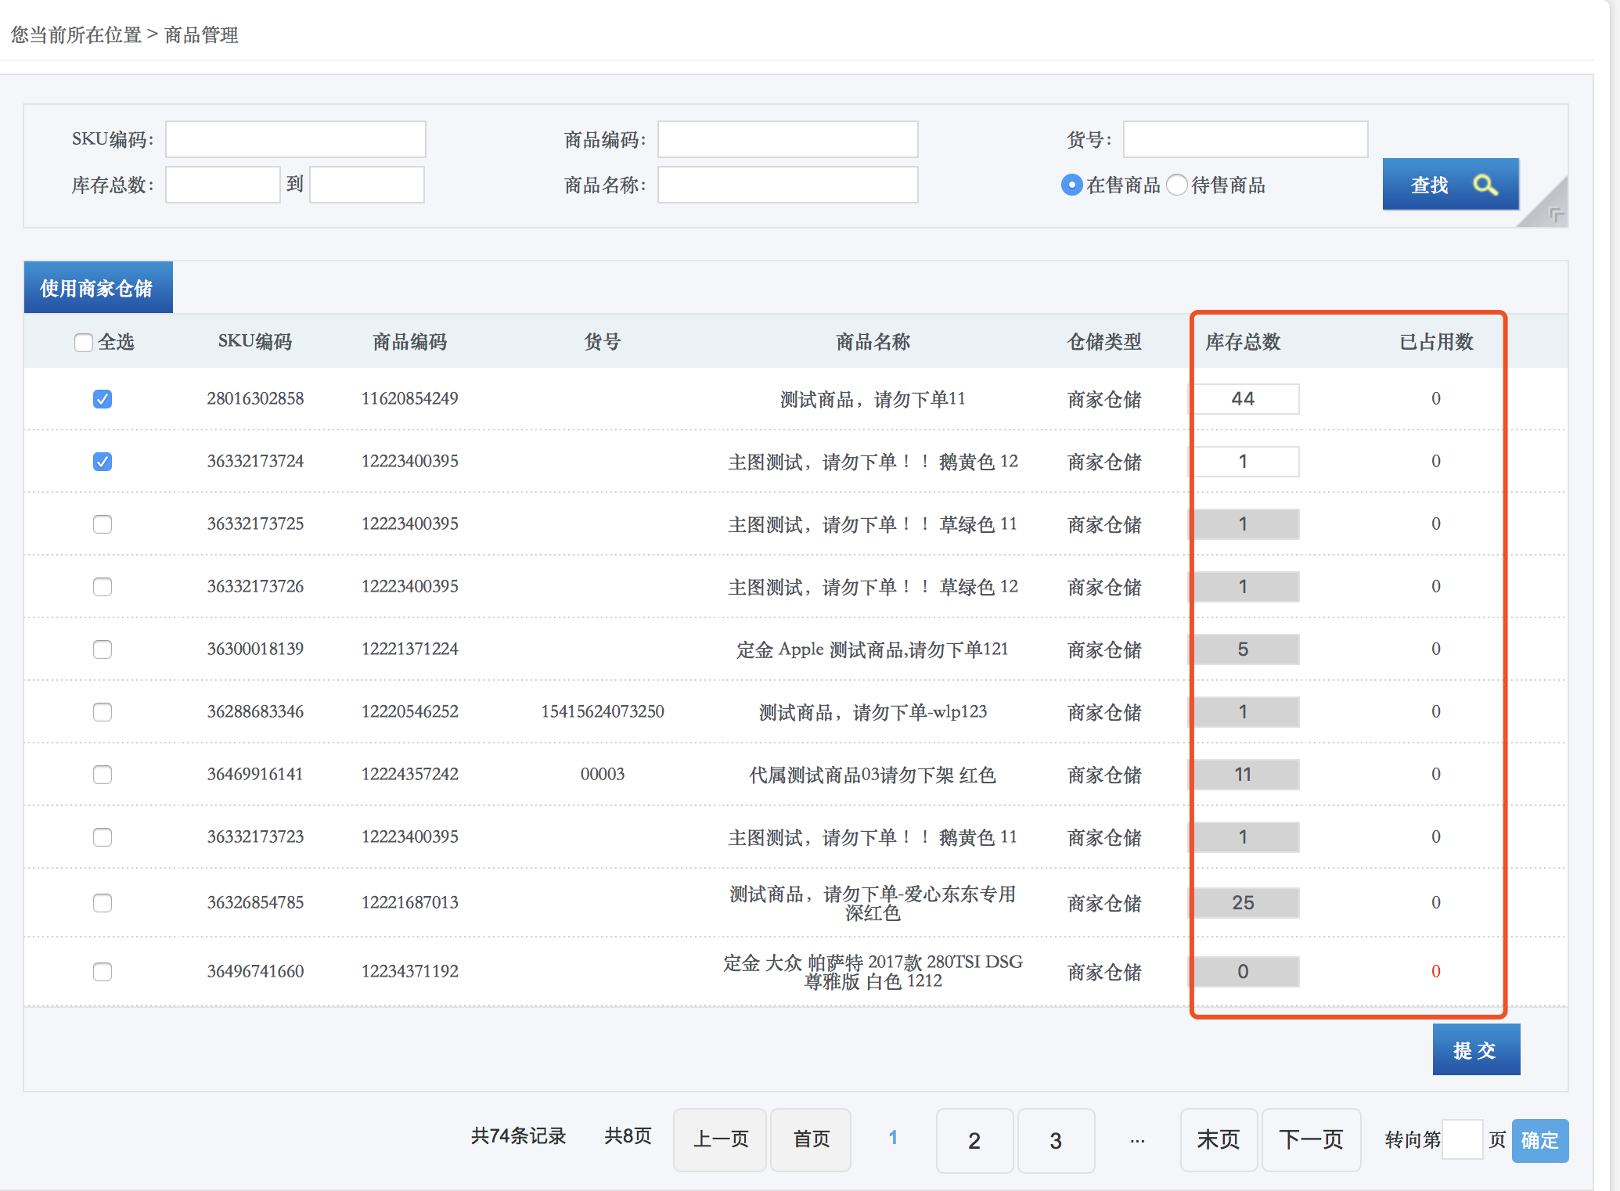Open the 使用商家仓储 tab

tap(98, 288)
